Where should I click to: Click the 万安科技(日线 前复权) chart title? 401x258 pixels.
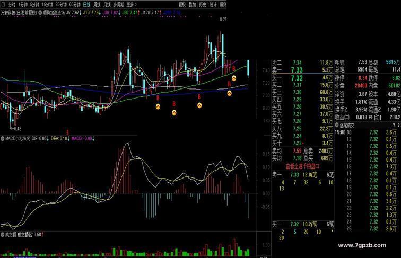pos(19,13)
